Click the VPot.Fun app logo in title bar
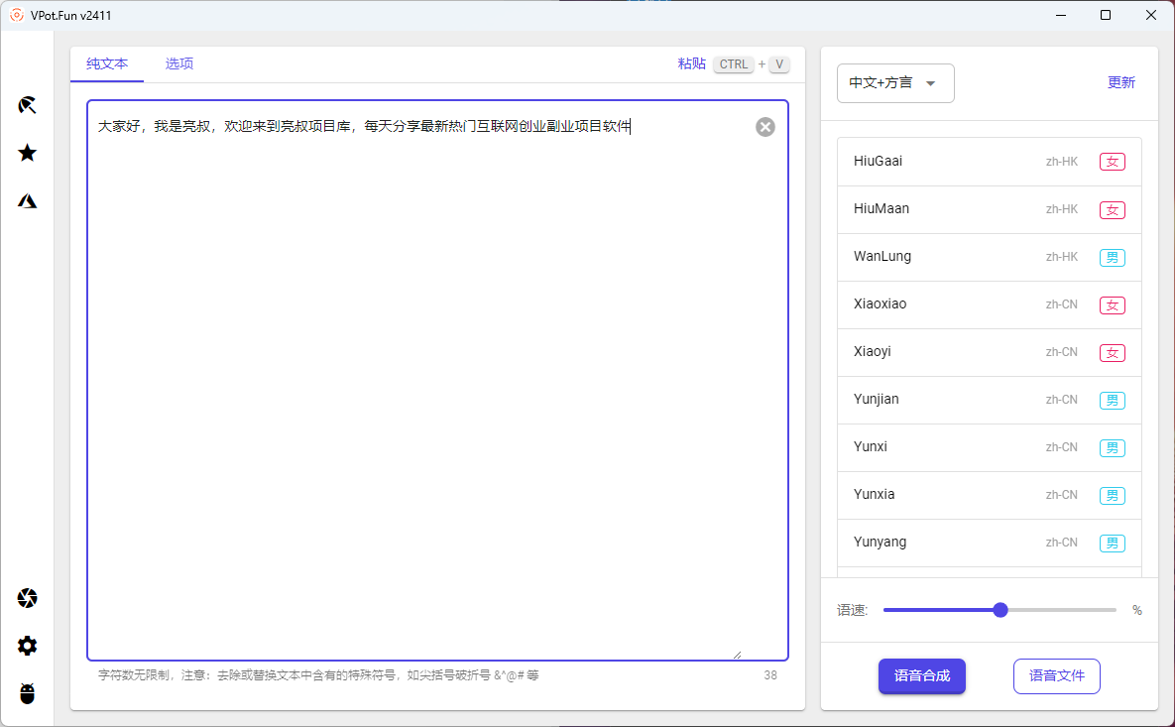The width and height of the screenshot is (1175, 727). (x=17, y=15)
